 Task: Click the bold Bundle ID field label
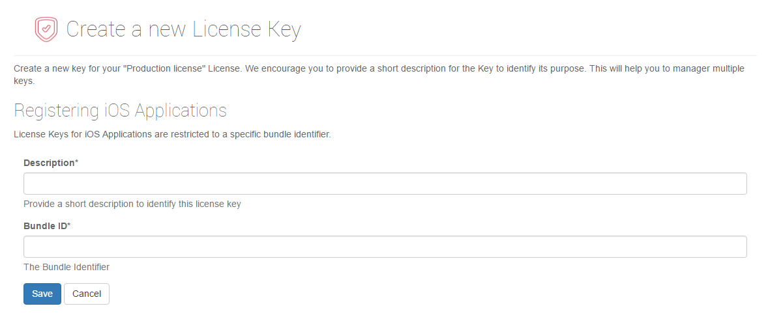[45, 226]
